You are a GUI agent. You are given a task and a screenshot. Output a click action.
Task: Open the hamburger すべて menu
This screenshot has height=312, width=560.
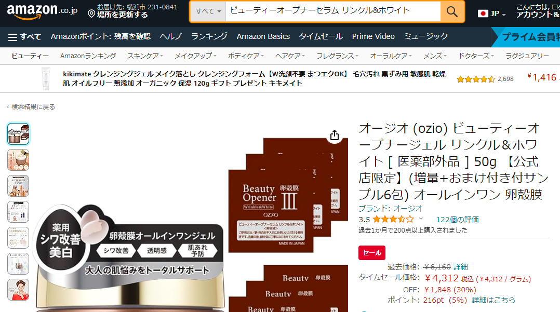pyautogui.click(x=24, y=37)
